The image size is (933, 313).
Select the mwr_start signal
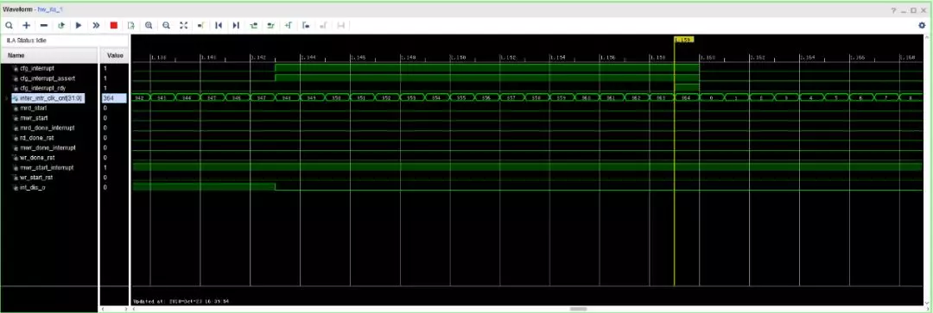click(x=34, y=117)
